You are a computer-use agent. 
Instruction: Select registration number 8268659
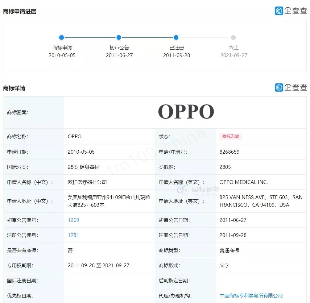pos(229,152)
